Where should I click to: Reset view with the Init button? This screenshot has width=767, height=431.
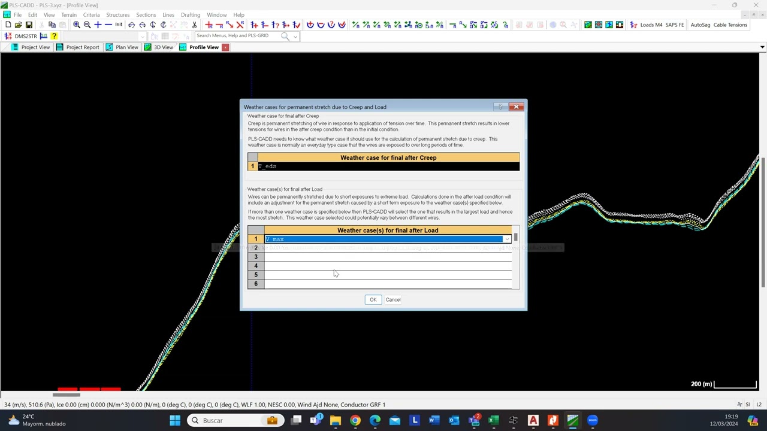(x=119, y=25)
